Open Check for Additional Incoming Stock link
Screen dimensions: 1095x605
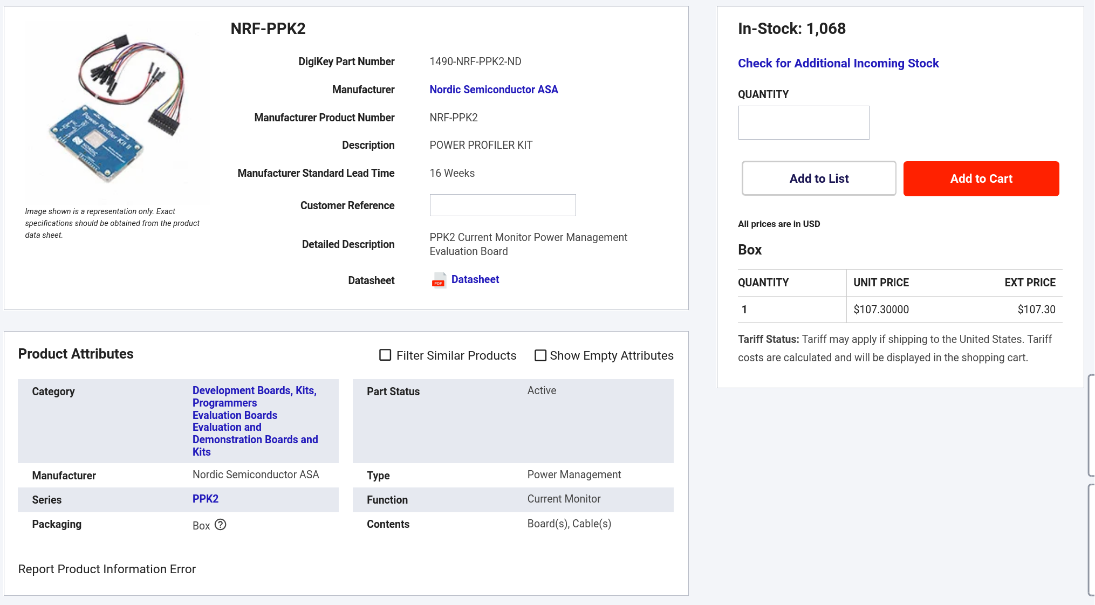tap(838, 63)
